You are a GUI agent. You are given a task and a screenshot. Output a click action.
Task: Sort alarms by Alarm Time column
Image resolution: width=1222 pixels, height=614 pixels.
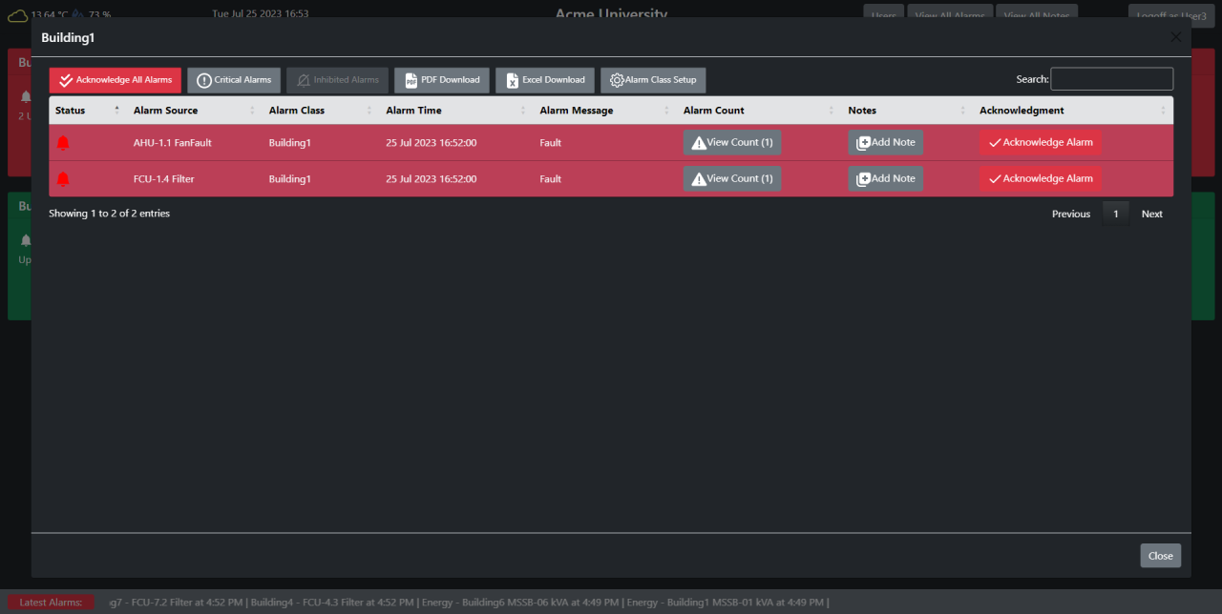pos(413,110)
